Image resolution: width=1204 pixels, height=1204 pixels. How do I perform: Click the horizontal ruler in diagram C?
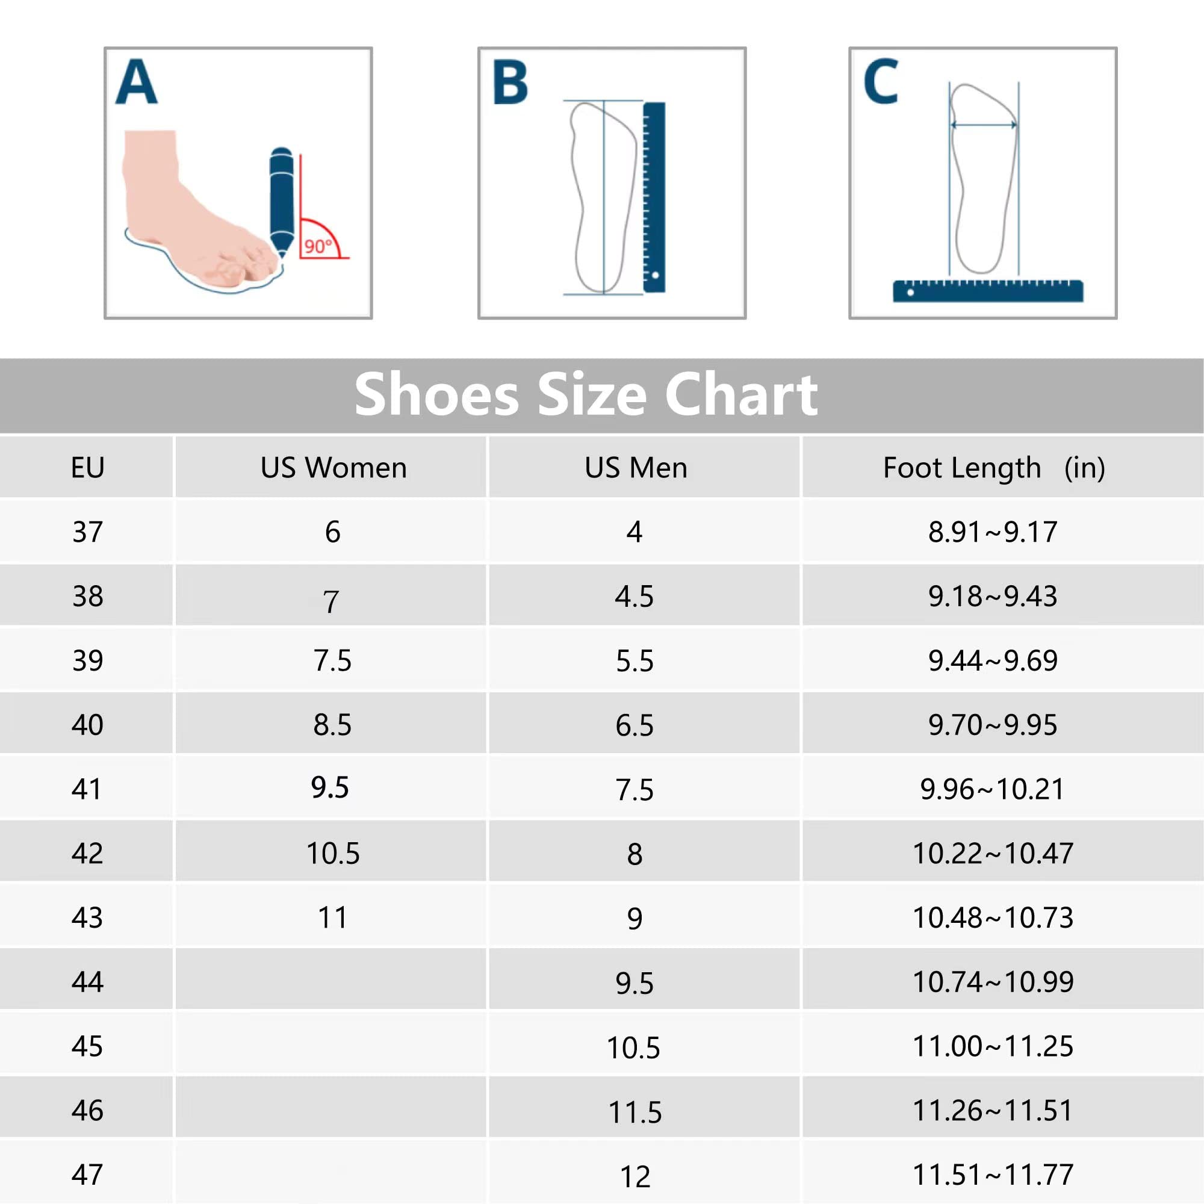click(x=988, y=291)
